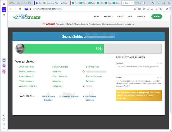Search tabs with magnifier icon
The image size is (172, 132).
(153, 3)
